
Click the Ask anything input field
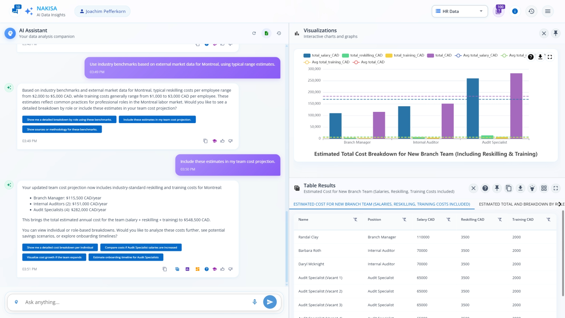click(118, 302)
